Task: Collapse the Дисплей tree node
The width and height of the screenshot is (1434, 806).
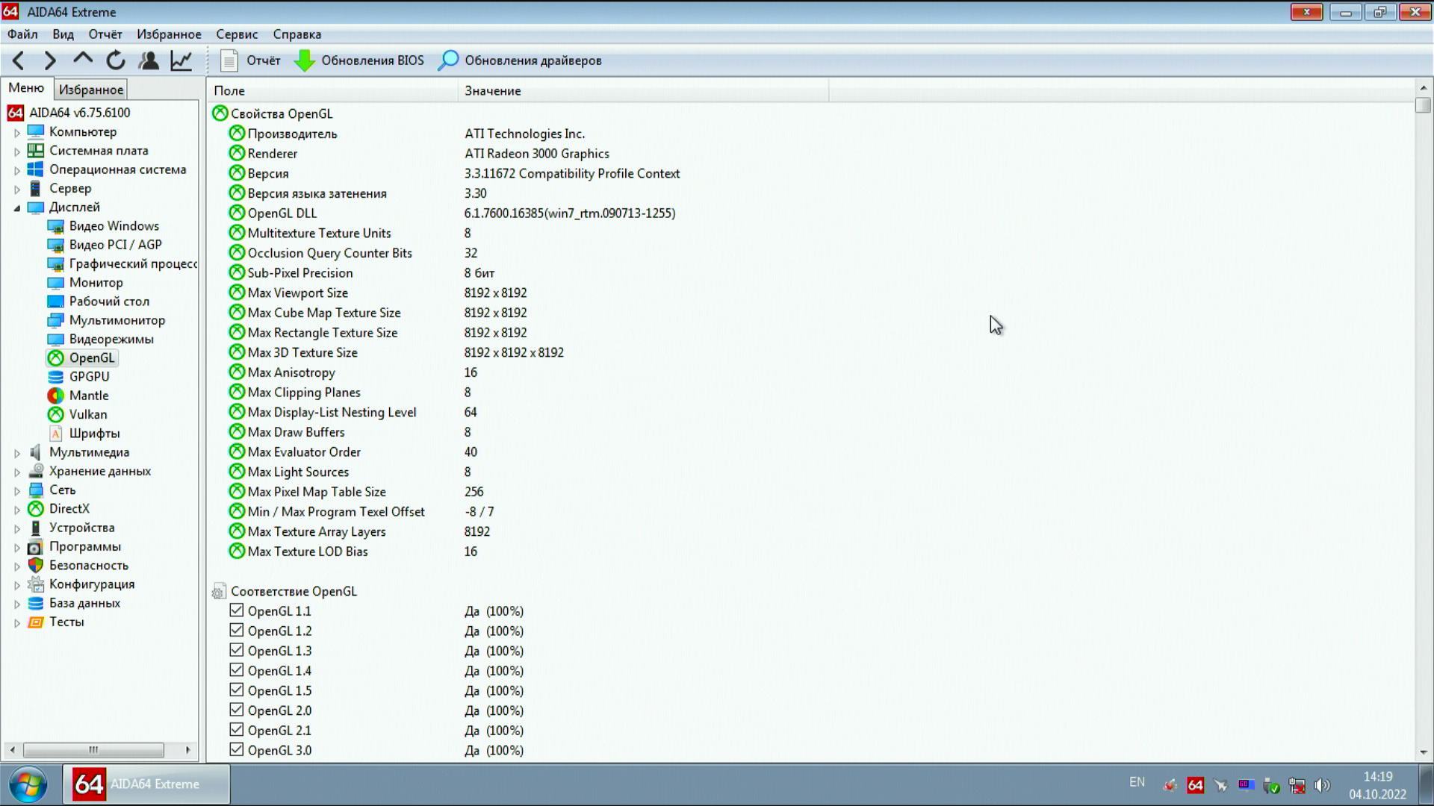Action: pyautogui.click(x=17, y=207)
